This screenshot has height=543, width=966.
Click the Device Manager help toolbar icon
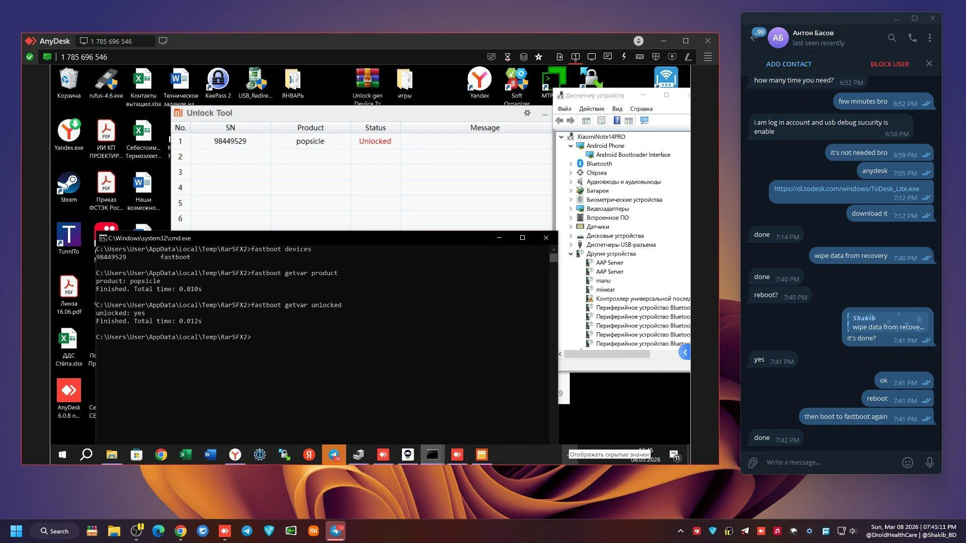click(x=617, y=121)
